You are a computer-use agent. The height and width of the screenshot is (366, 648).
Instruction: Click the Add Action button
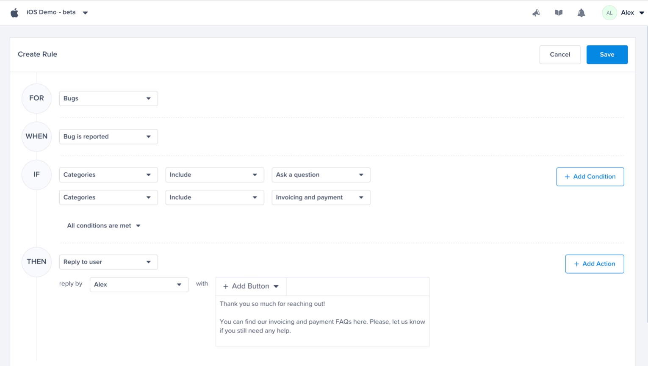coord(594,264)
